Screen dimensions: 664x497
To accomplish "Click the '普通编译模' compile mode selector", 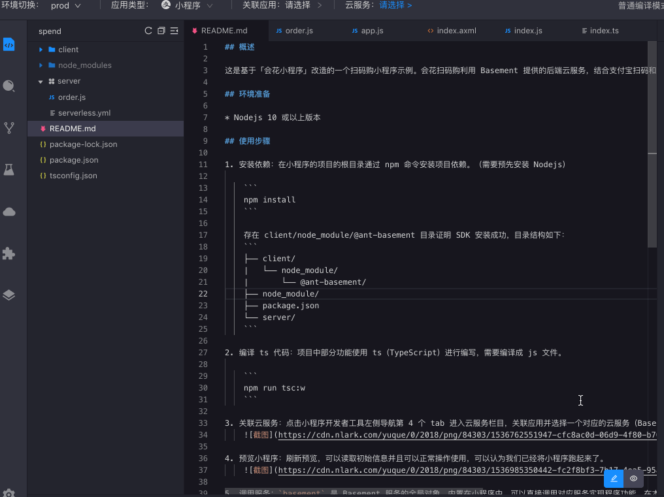I will tap(640, 5).
